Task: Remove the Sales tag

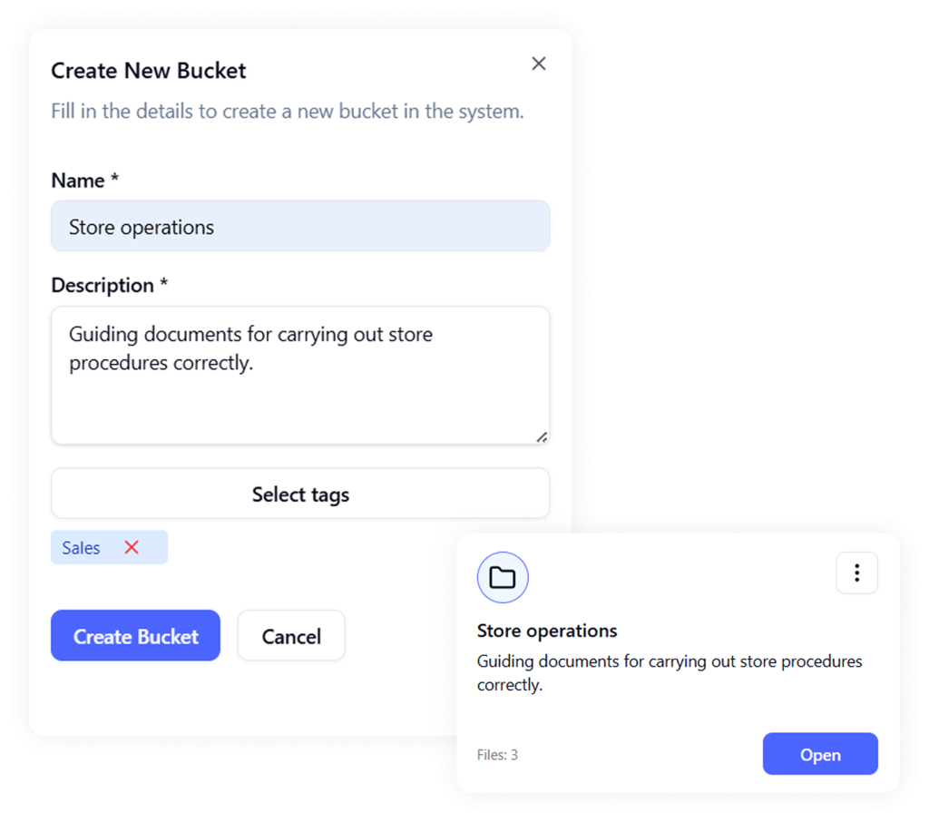Action: (x=132, y=547)
